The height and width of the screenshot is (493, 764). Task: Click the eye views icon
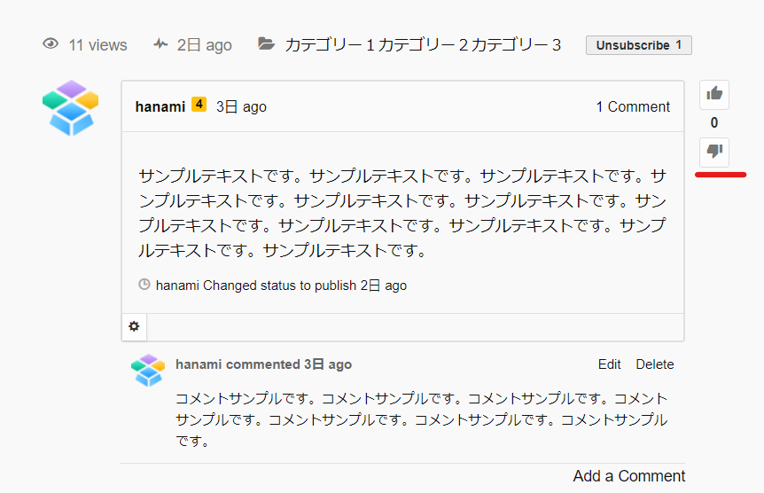tap(51, 44)
